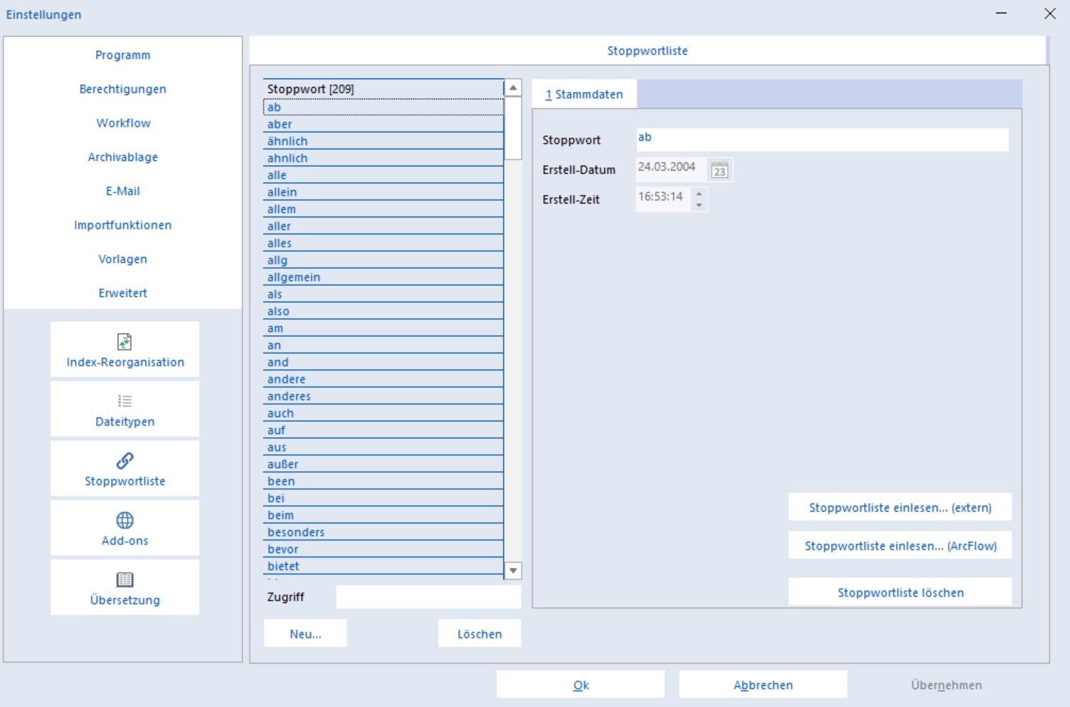Screen dimensions: 1070x707
Task: Open the Add-ons globe icon
Action: coord(125,521)
